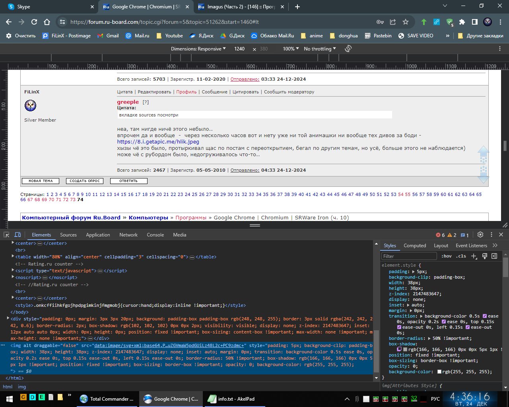Bookmark this page with the star icon

coord(406,22)
